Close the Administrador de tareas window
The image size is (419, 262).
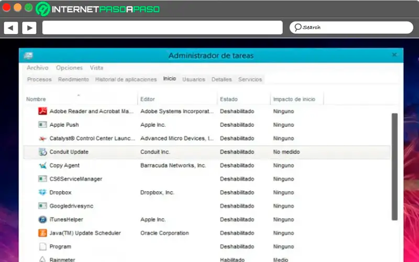pos(394,55)
